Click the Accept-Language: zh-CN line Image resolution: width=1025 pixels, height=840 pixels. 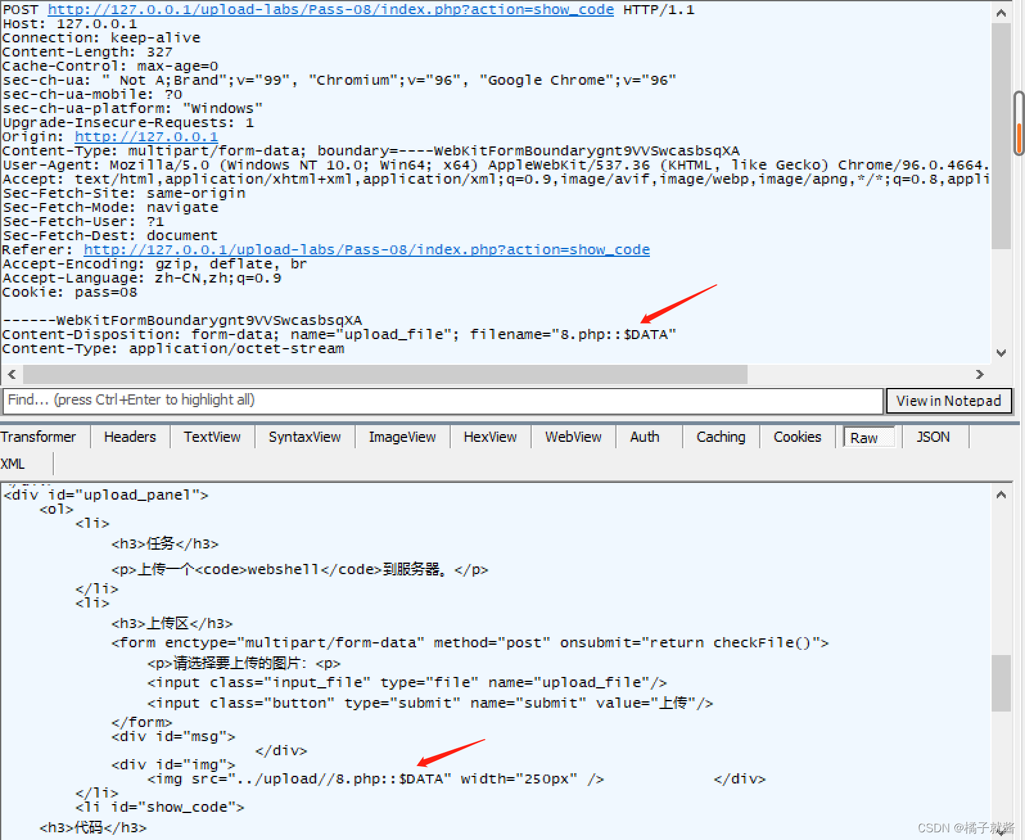coord(141,278)
